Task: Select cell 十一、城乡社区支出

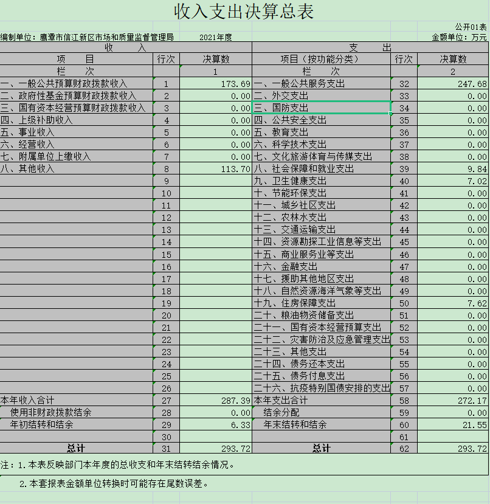Action: 321,205
